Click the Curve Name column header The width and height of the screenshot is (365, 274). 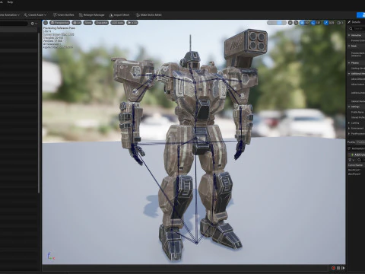pyautogui.click(x=355, y=165)
